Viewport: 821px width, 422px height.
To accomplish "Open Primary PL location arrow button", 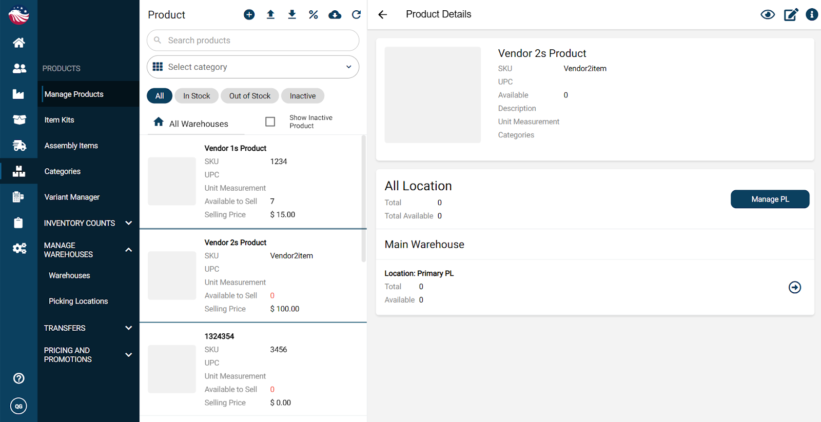I will [x=794, y=287].
